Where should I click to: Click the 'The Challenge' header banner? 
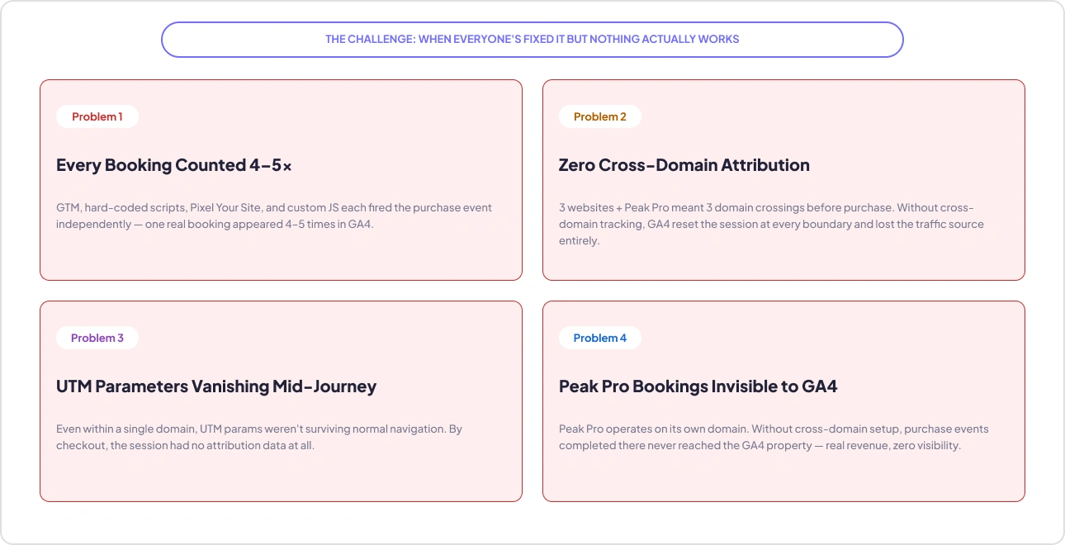pyautogui.click(x=532, y=39)
